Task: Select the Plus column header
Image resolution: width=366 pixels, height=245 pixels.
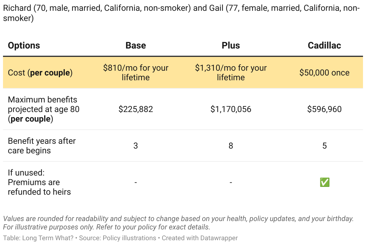Action: point(231,46)
